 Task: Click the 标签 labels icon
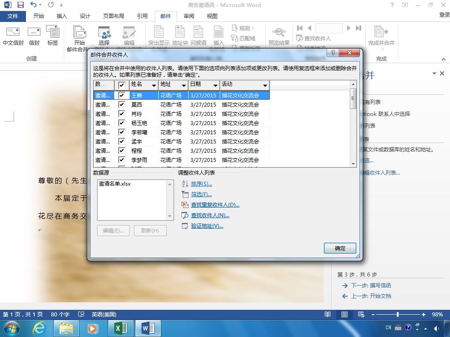tap(53, 32)
